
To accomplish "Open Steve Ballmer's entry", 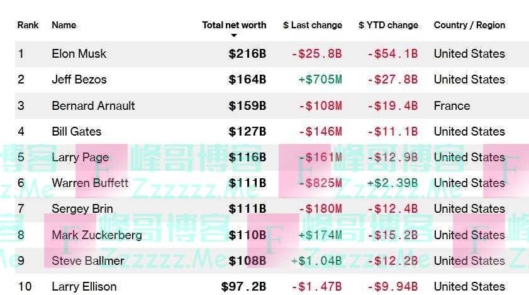I will [88, 260].
